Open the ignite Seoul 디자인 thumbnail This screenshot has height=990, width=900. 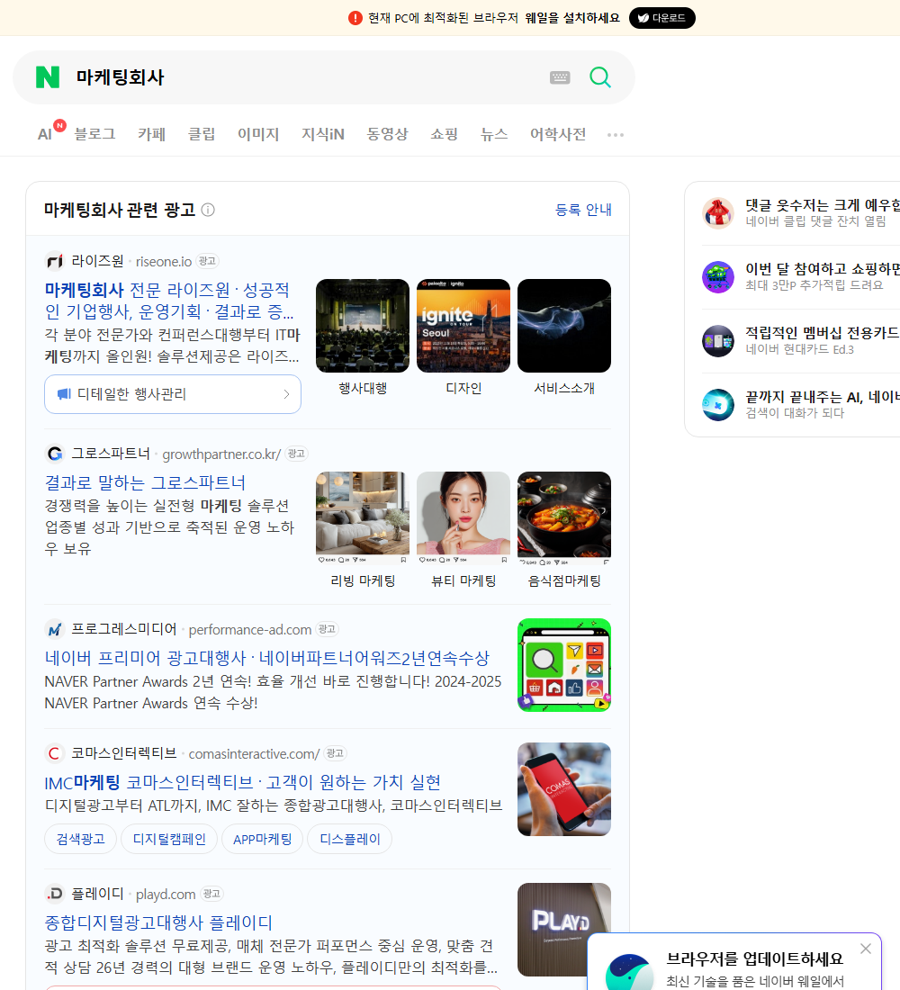pos(463,326)
